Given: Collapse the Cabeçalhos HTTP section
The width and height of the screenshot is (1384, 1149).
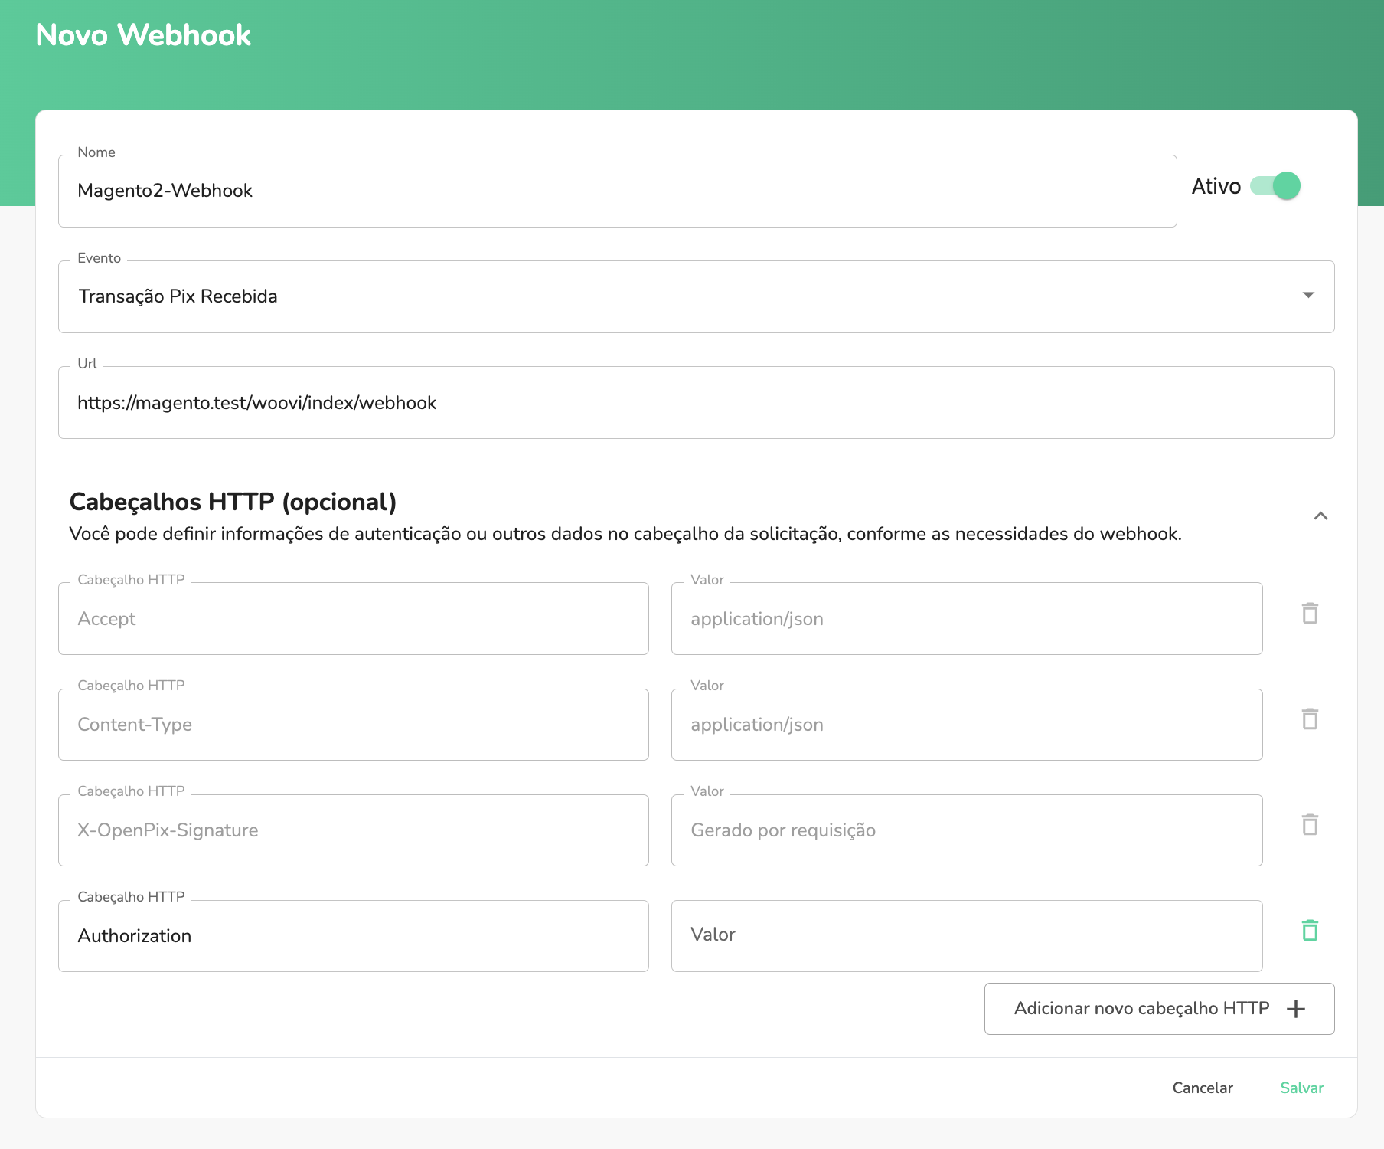Looking at the screenshot, I should [1320, 516].
